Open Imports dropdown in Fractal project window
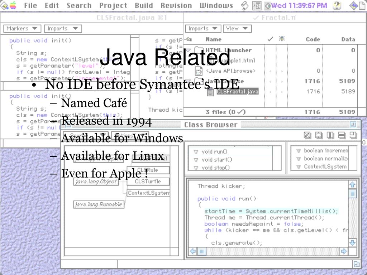 coord(203,29)
